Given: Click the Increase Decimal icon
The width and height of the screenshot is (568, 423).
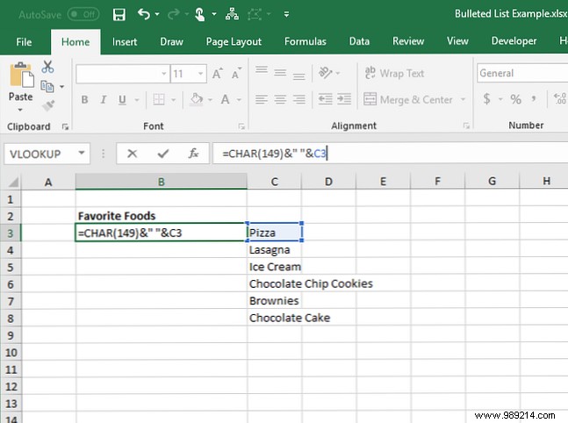Looking at the screenshot, I should (559, 98).
